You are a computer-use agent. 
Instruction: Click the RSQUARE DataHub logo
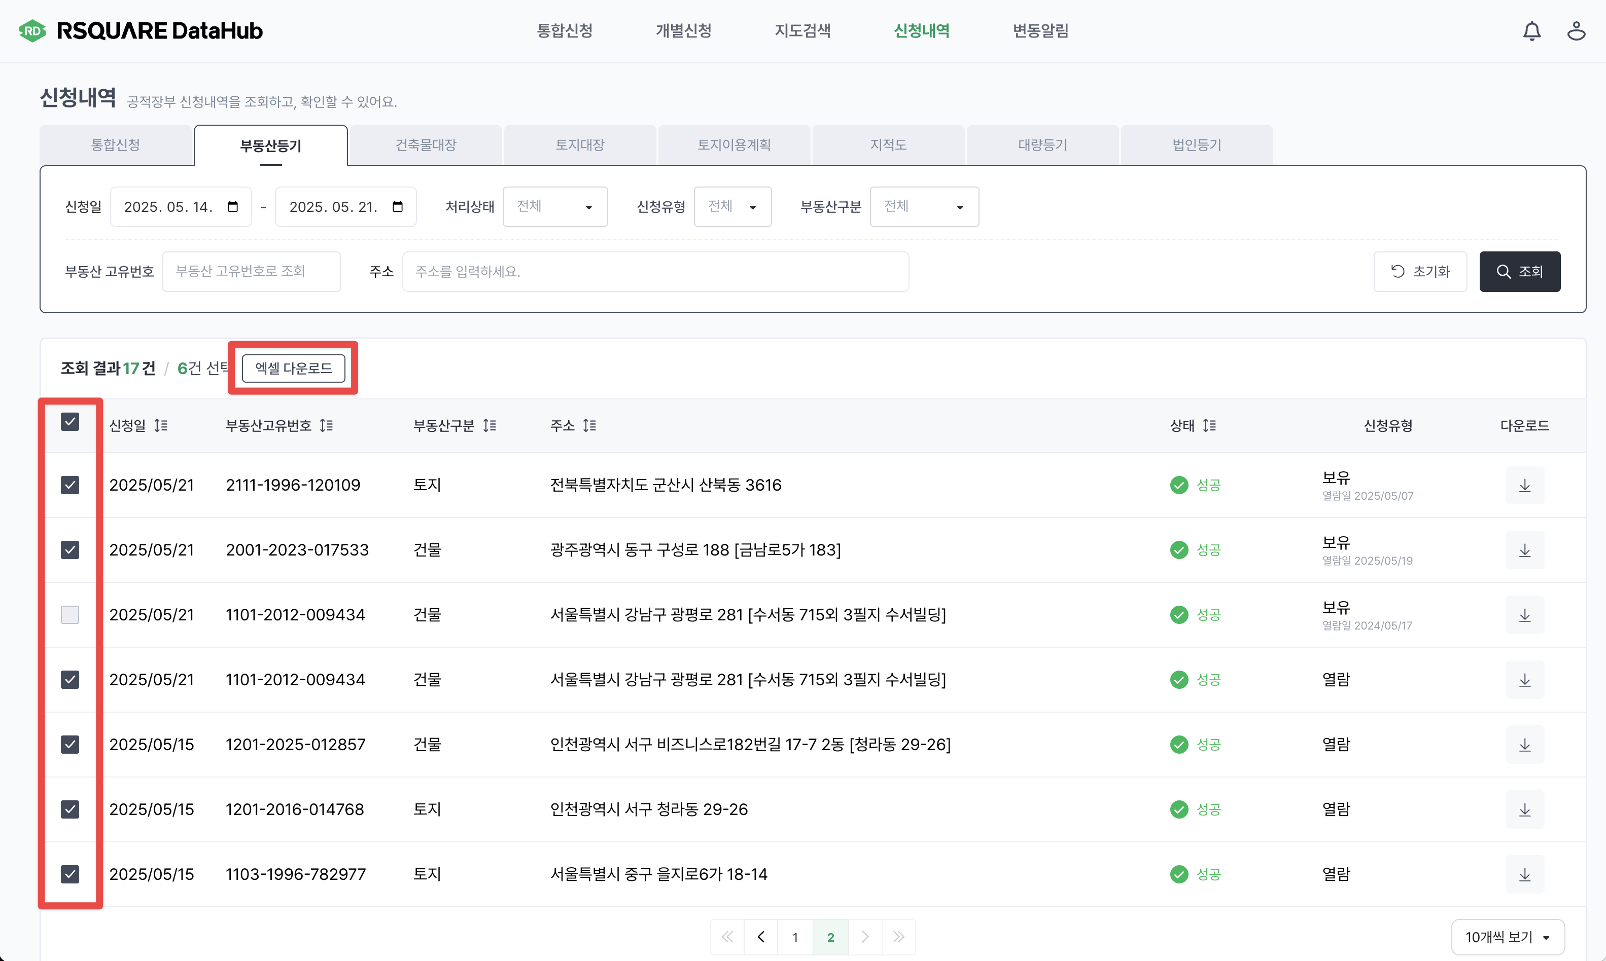tap(141, 31)
